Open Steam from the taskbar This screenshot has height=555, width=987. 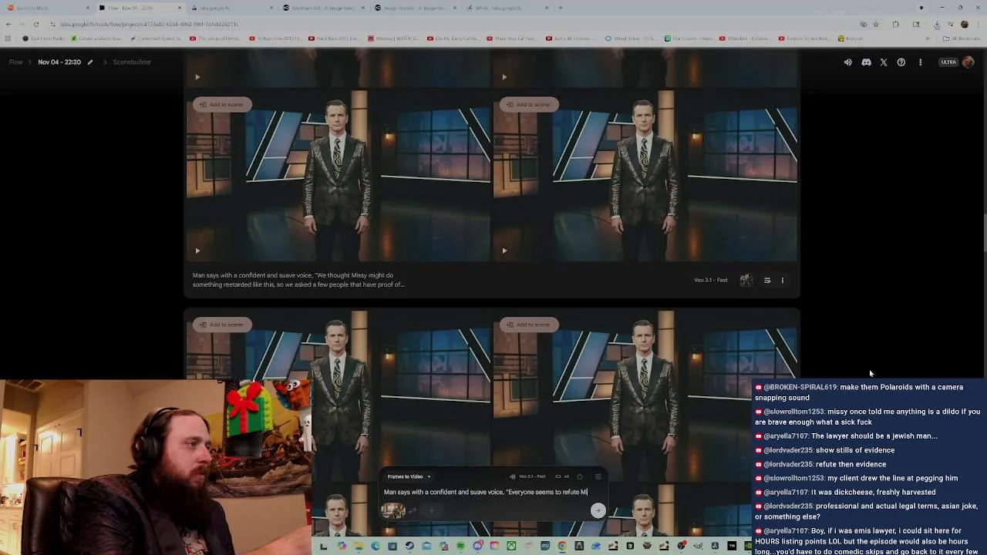click(x=409, y=547)
